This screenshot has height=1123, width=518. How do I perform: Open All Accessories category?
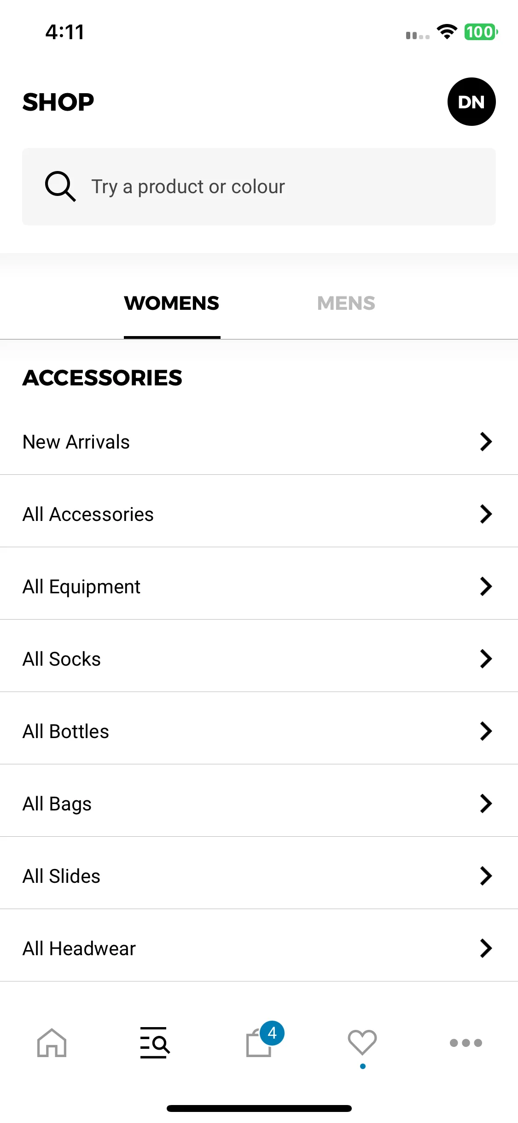click(259, 514)
